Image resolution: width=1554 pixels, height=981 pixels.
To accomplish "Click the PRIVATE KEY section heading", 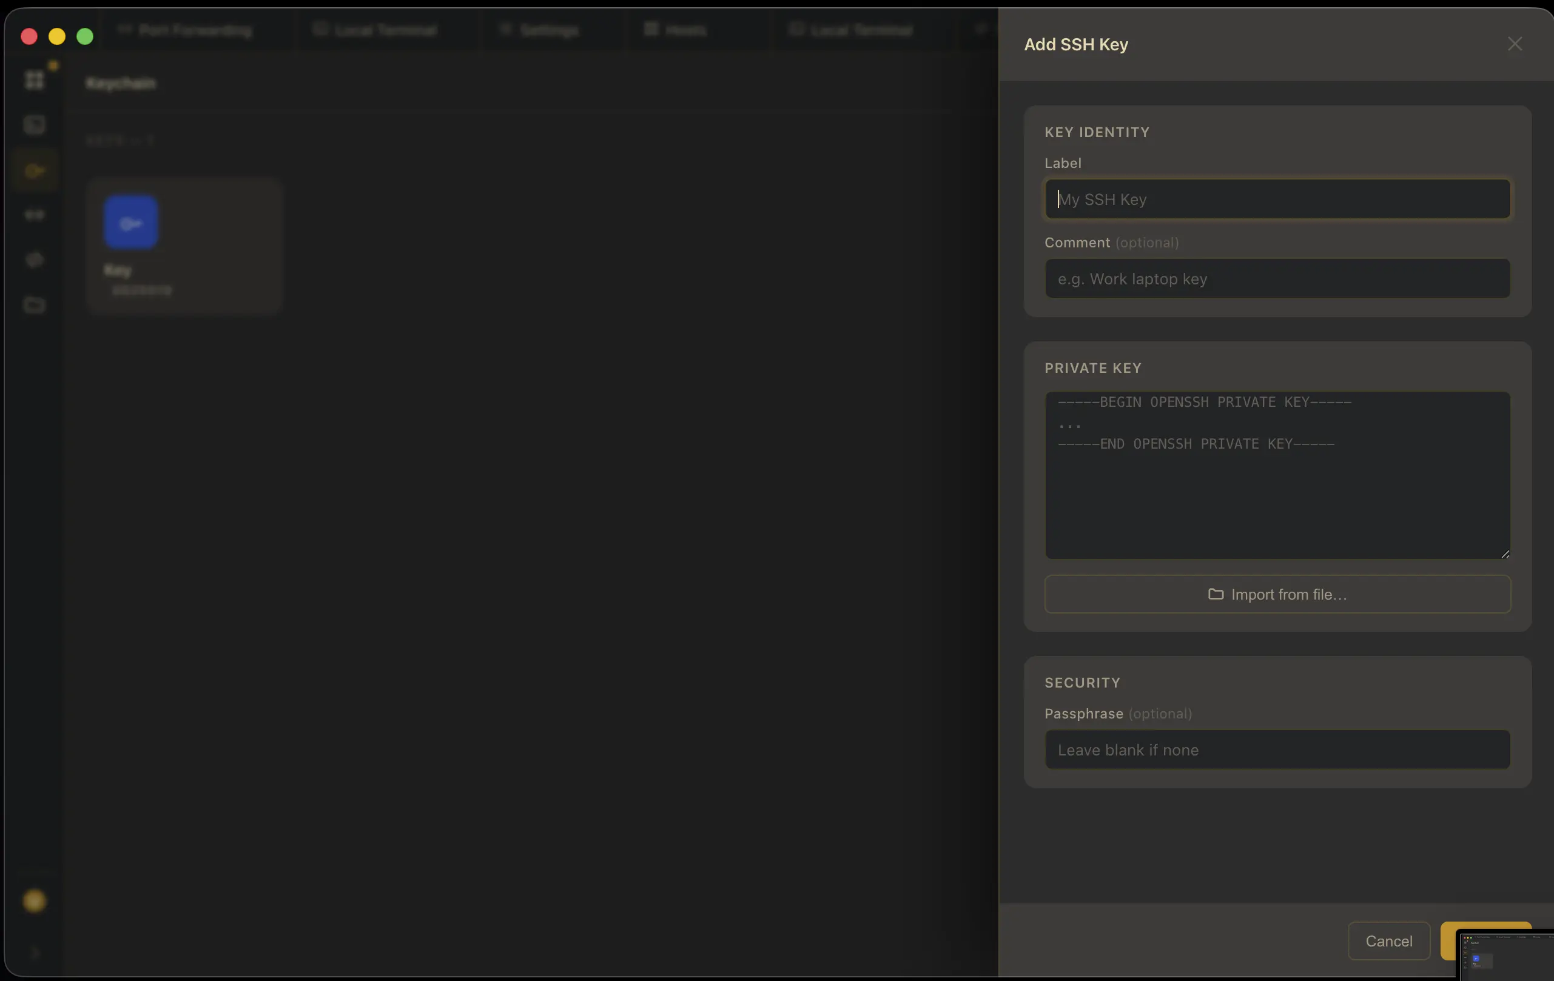I will [1092, 368].
